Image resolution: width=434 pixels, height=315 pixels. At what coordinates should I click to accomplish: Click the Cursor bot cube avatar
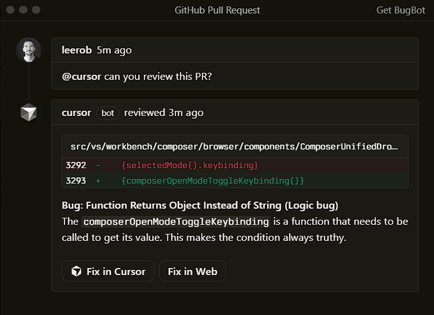(28, 113)
